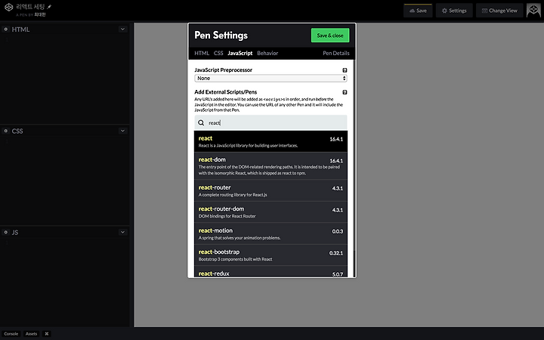544x340 pixels.
Task: Click JavaScript Preprocessor help icon
Action: click(x=345, y=70)
